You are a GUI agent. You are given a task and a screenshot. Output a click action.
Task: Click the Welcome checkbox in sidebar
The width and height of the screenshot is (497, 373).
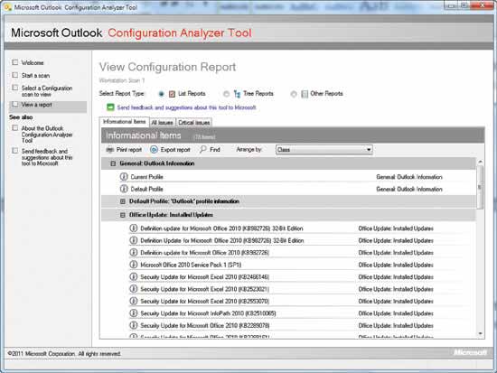coord(14,62)
